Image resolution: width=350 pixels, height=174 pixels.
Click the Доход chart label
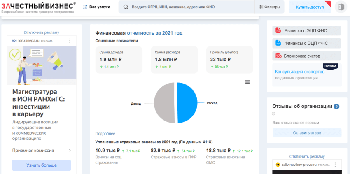[136, 104]
